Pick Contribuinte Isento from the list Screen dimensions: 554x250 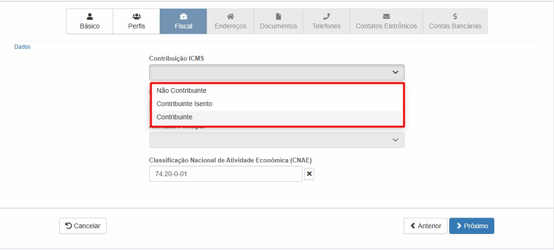(184, 104)
